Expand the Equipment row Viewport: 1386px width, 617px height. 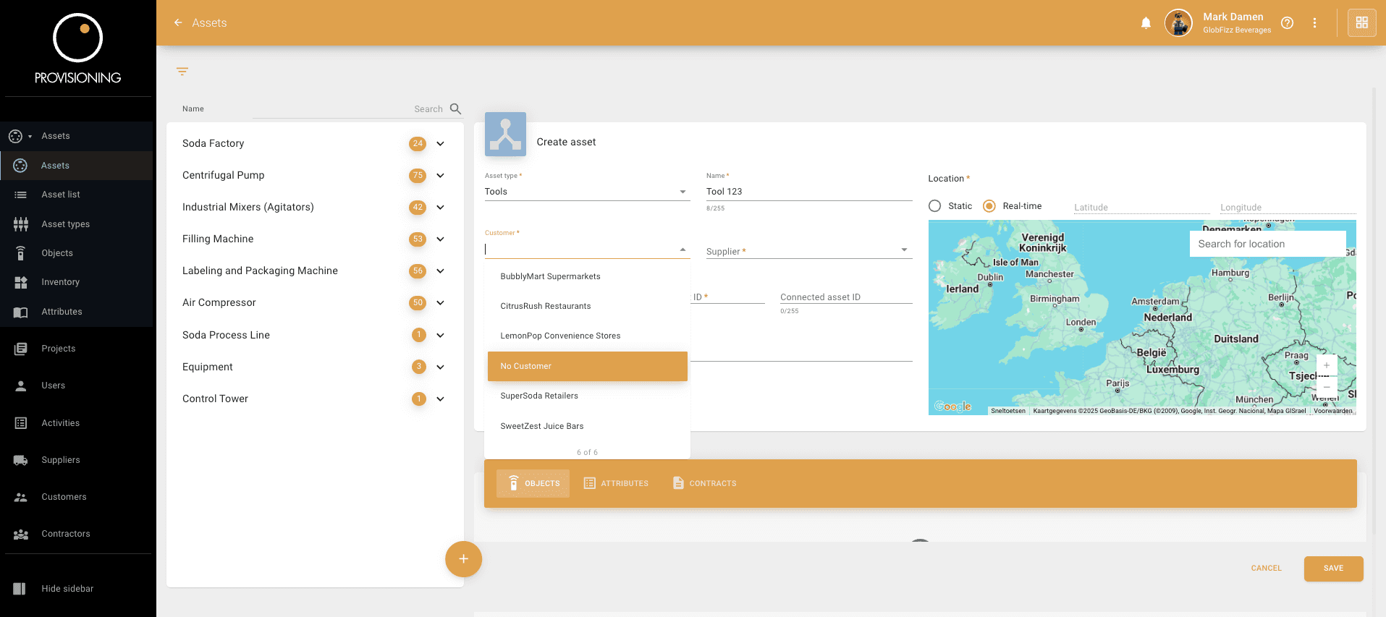440,367
